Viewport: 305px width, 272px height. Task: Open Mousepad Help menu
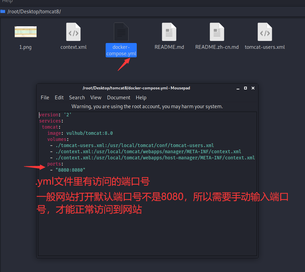click(141, 98)
